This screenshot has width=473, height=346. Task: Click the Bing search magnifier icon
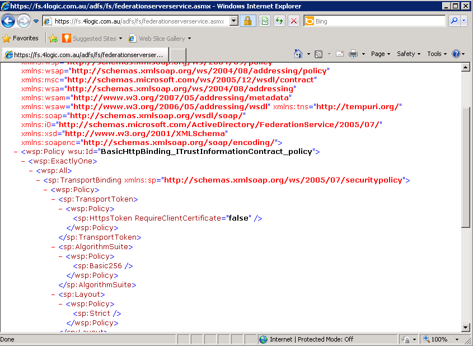click(x=452, y=21)
